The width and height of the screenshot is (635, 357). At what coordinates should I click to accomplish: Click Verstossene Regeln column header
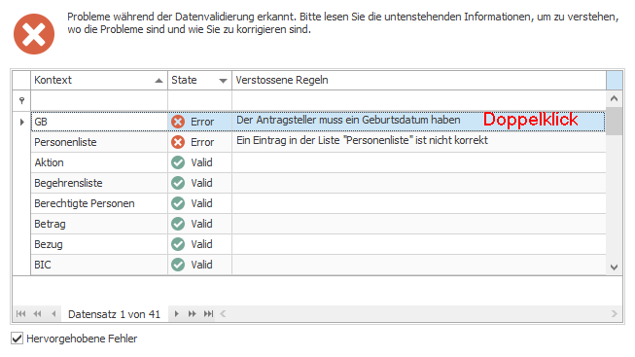pos(419,80)
